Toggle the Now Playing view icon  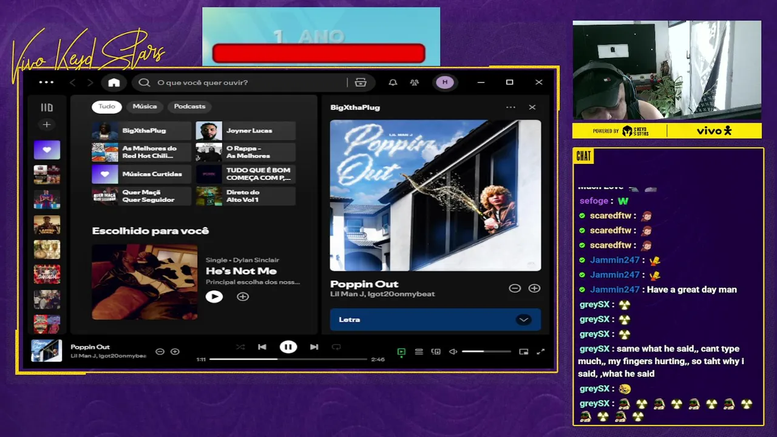[x=401, y=351]
